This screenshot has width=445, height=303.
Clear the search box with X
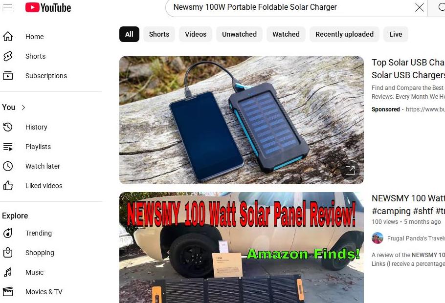coord(419,7)
